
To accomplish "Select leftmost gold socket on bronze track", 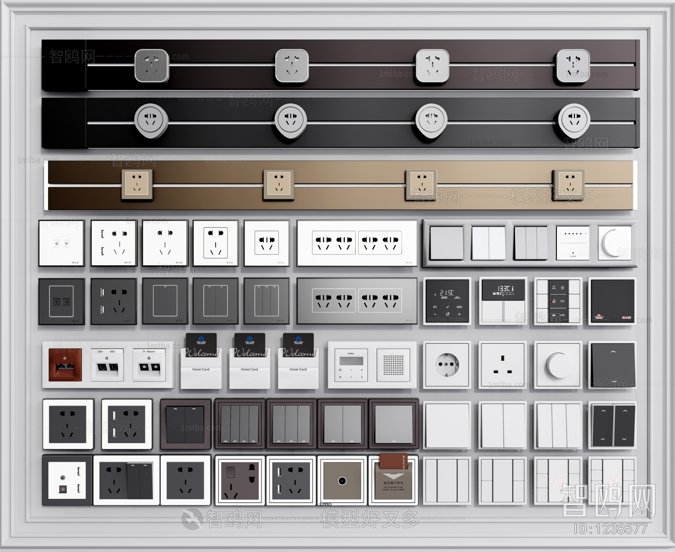I will pyautogui.click(x=136, y=185).
